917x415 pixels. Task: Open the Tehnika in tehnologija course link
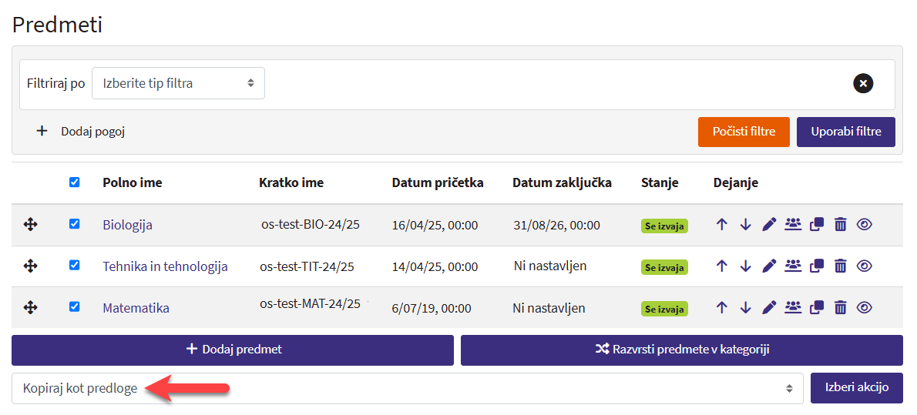click(165, 266)
